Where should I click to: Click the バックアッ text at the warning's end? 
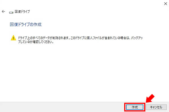[x=137, y=38]
